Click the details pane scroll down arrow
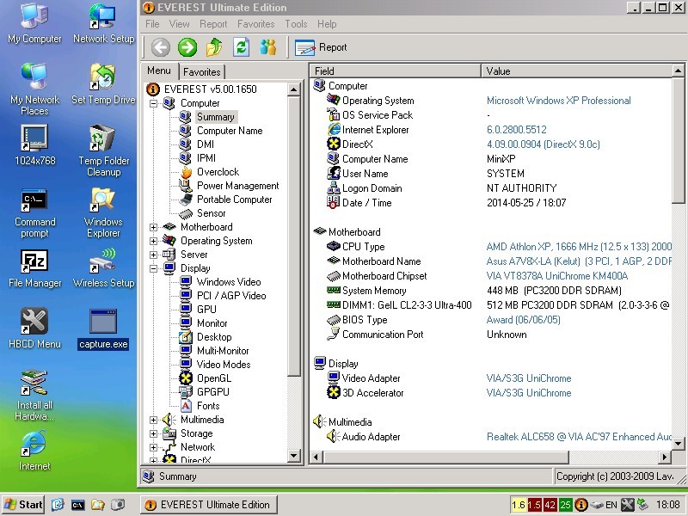Image resolution: width=688 pixels, height=516 pixels. (x=678, y=444)
